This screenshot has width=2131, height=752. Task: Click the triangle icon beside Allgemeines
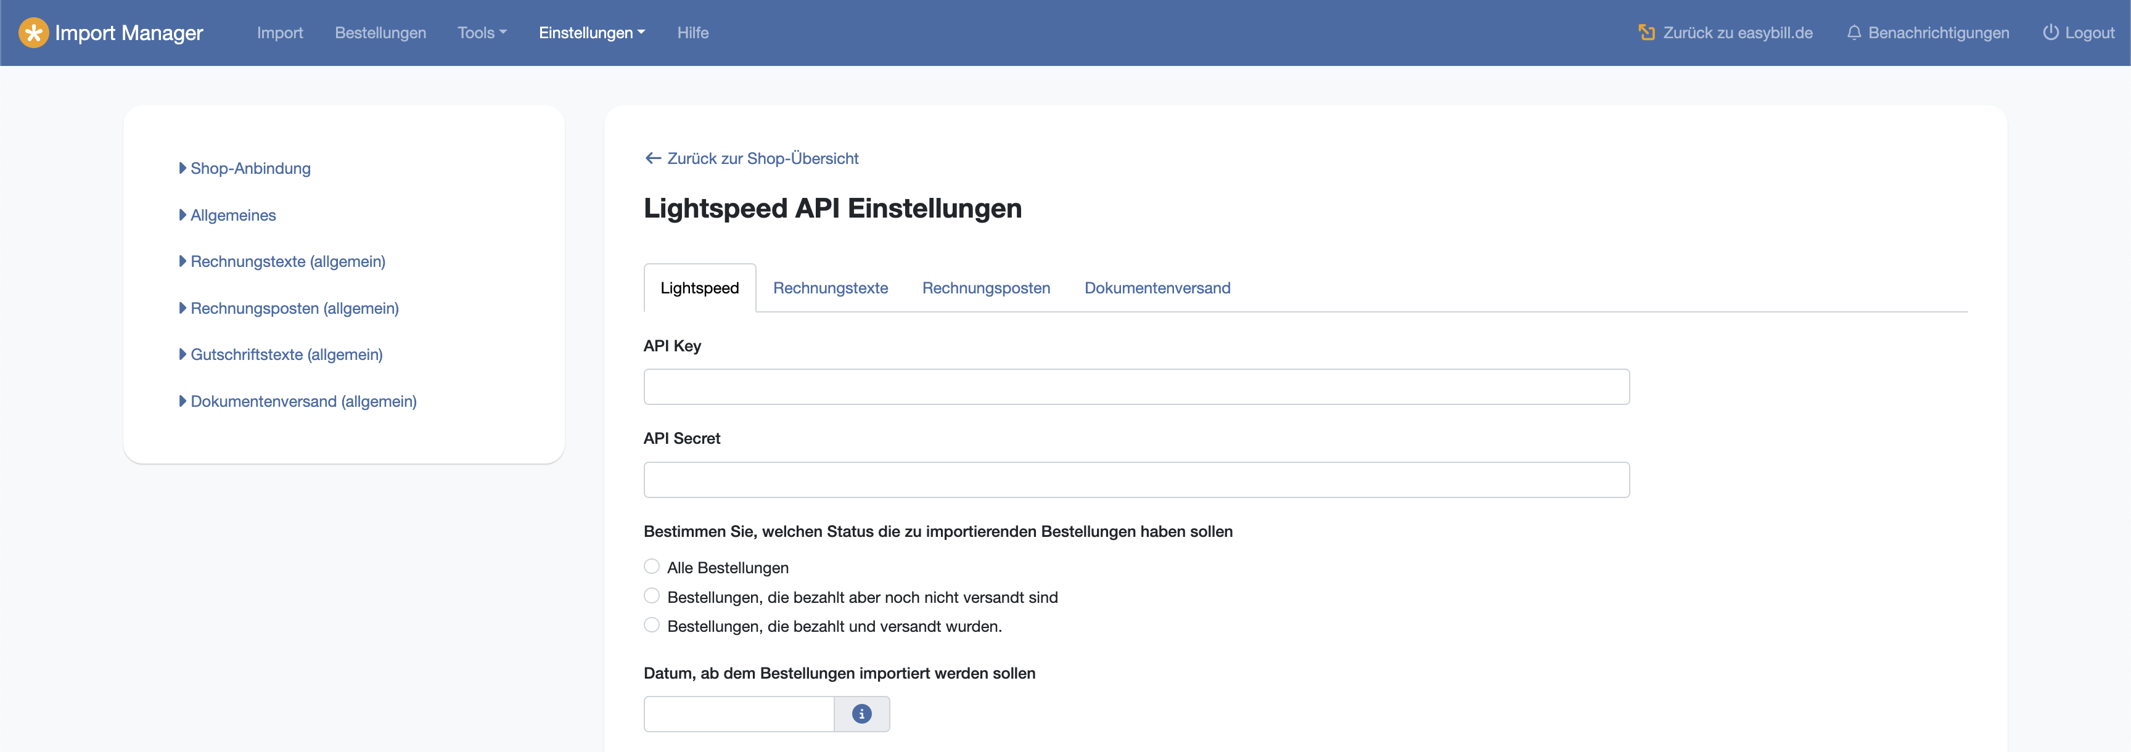pyautogui.click(x=183, y=215)
